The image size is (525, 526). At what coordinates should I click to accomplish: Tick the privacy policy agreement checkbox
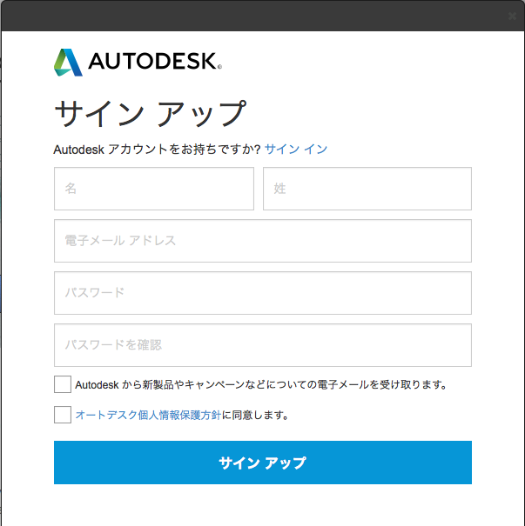click(x=63, y=415)
